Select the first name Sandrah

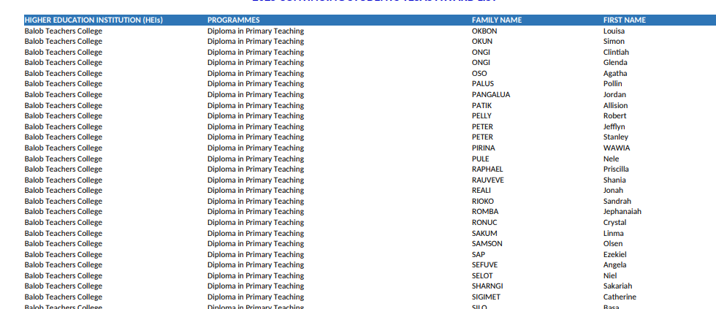pos(617,201)
